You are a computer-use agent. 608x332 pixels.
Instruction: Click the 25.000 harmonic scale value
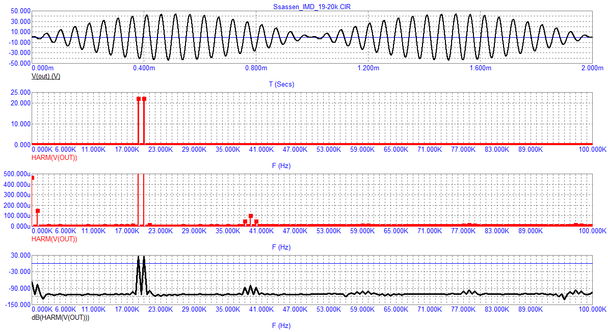(x=20, y=93)
